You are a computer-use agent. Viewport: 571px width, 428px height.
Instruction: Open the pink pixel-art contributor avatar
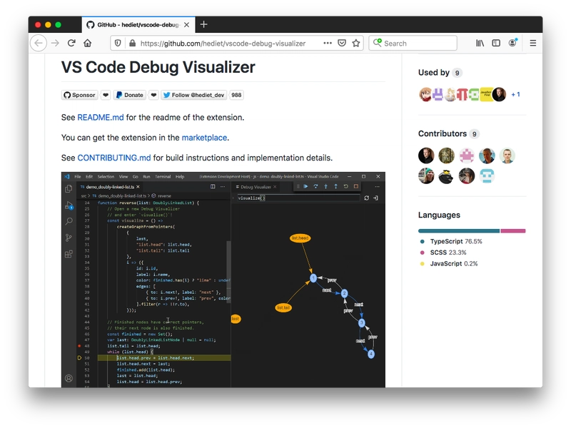pyautogui.click(x=467, y=156)
